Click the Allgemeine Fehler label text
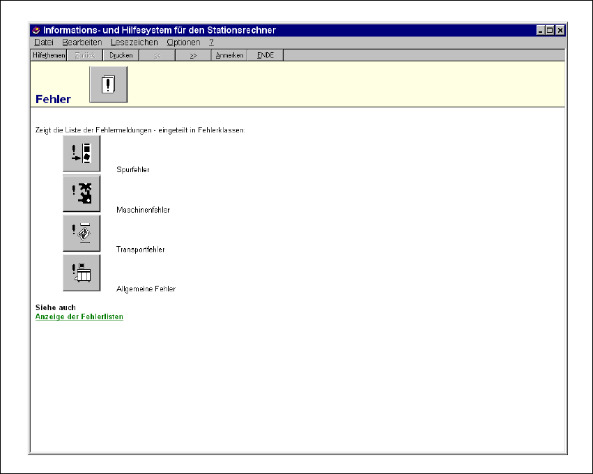Screen dimensions: 593x474 [x=146, y=289]
